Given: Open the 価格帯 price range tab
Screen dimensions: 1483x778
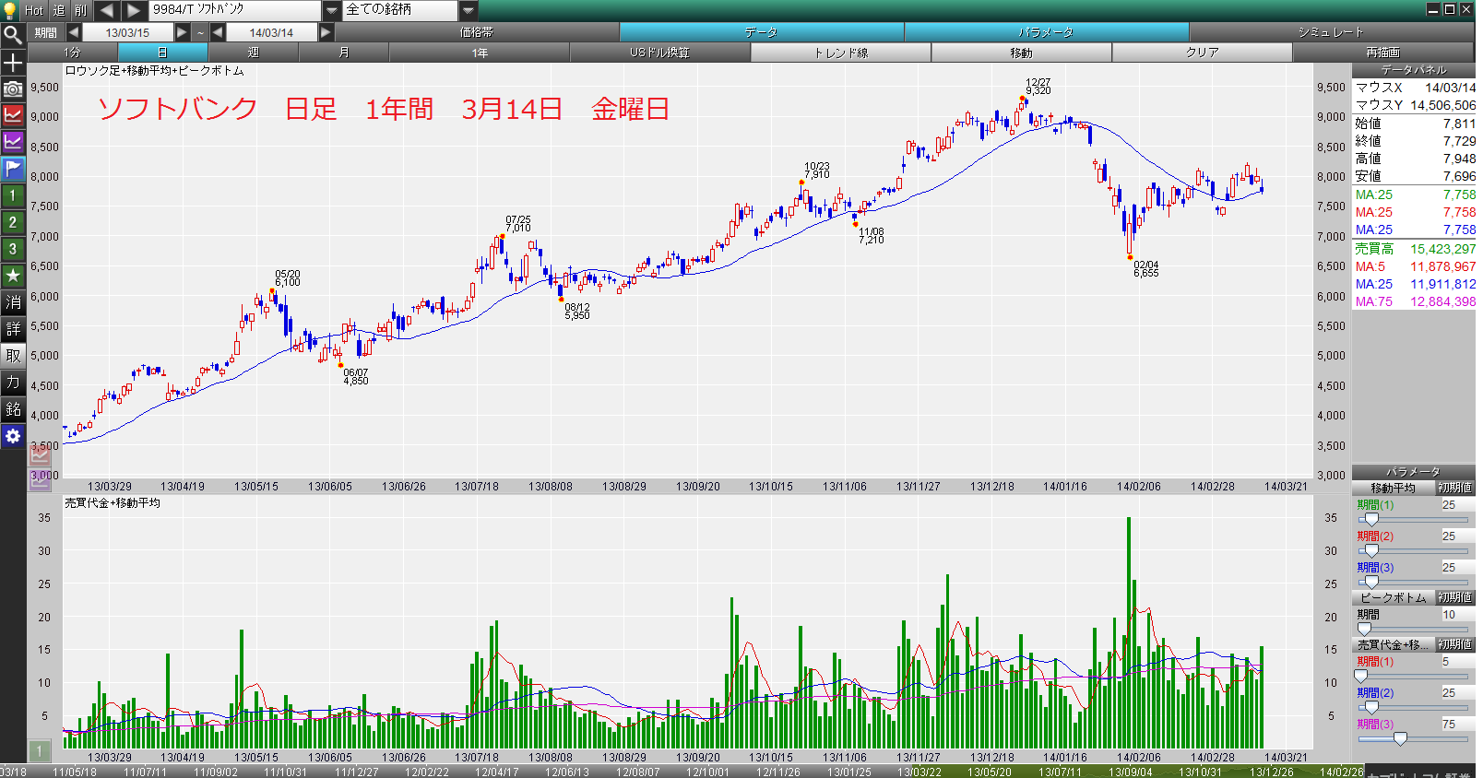Looking at the screenshot, I should tap(477, 32).
